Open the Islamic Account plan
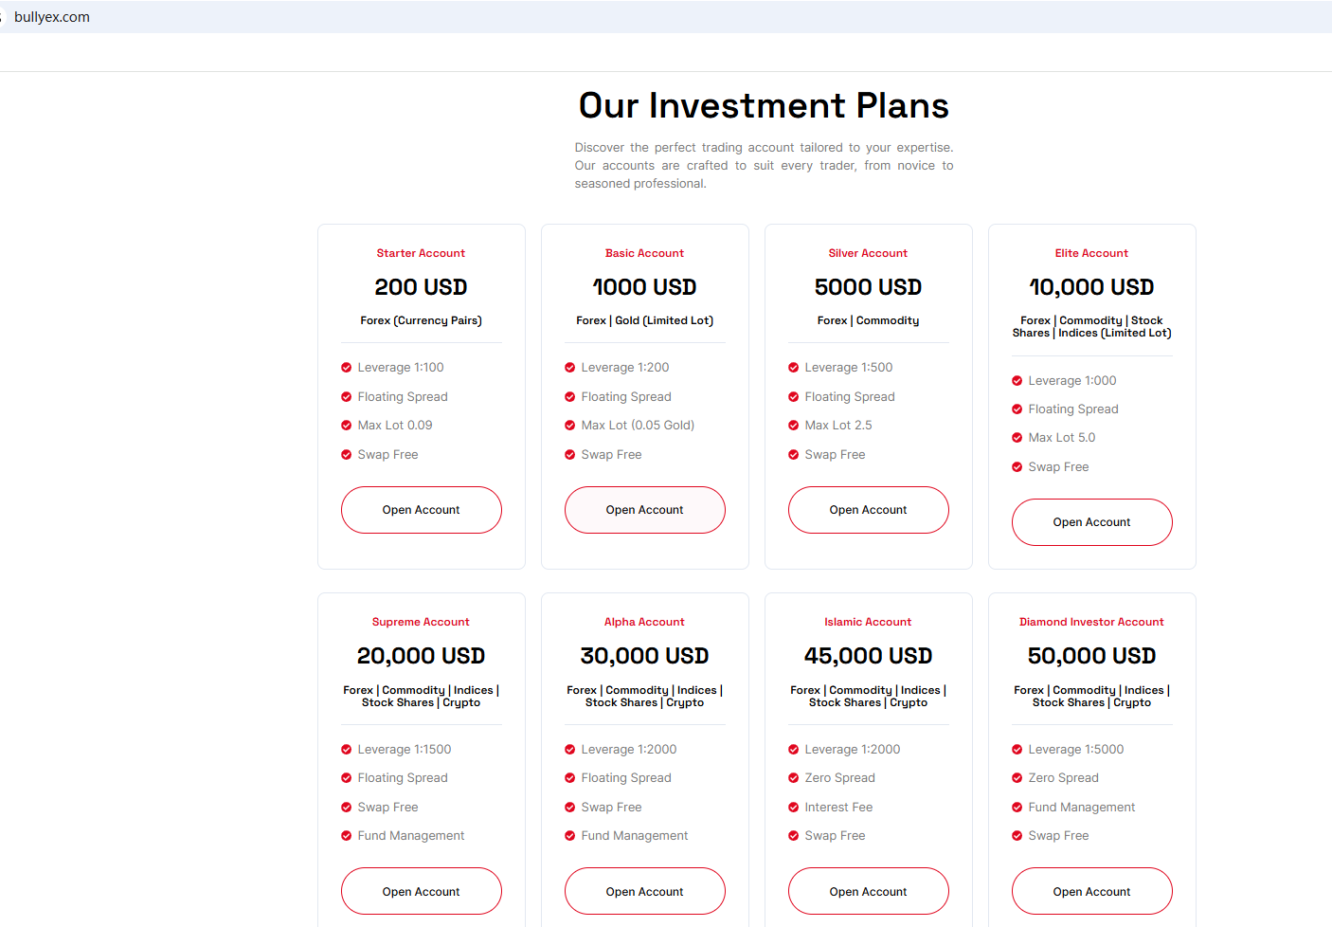The image size is (1332, 927). point(868,892)
